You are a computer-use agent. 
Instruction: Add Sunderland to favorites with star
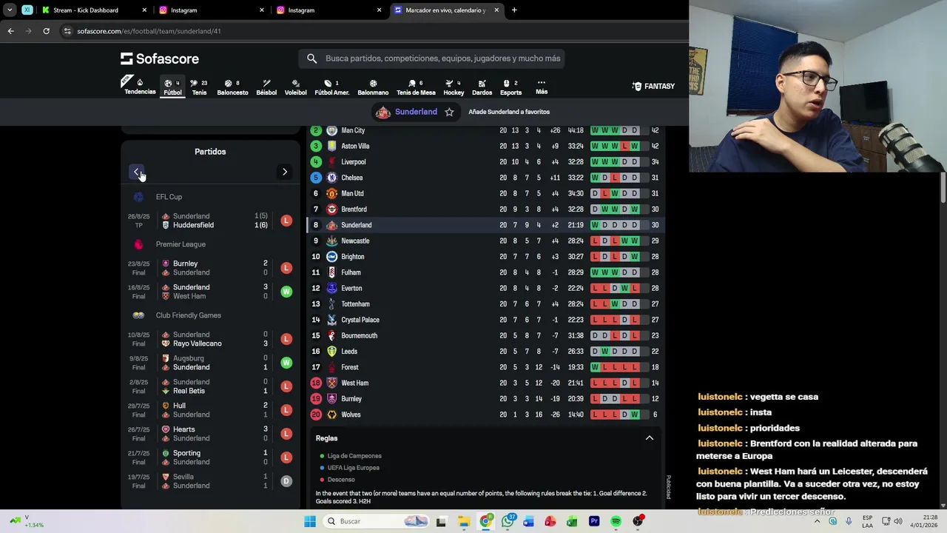pyautogui.click(x=449, y=112)
